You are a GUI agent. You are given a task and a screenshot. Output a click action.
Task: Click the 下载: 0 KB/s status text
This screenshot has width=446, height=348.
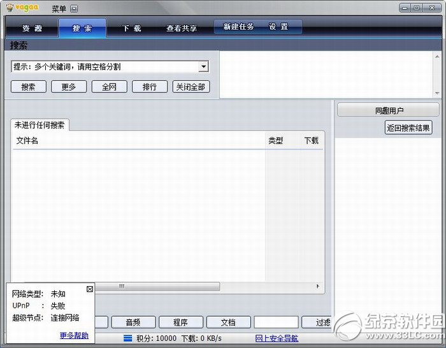[x=201, y=338]
